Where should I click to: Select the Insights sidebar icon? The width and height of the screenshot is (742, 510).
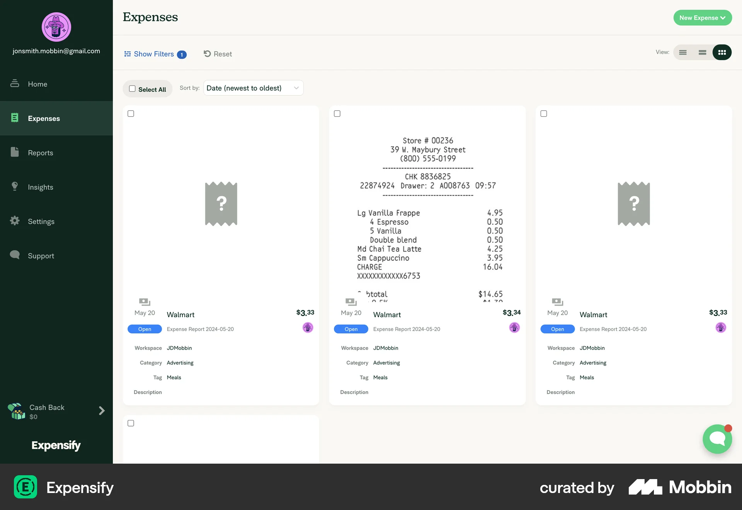(14, 187)
